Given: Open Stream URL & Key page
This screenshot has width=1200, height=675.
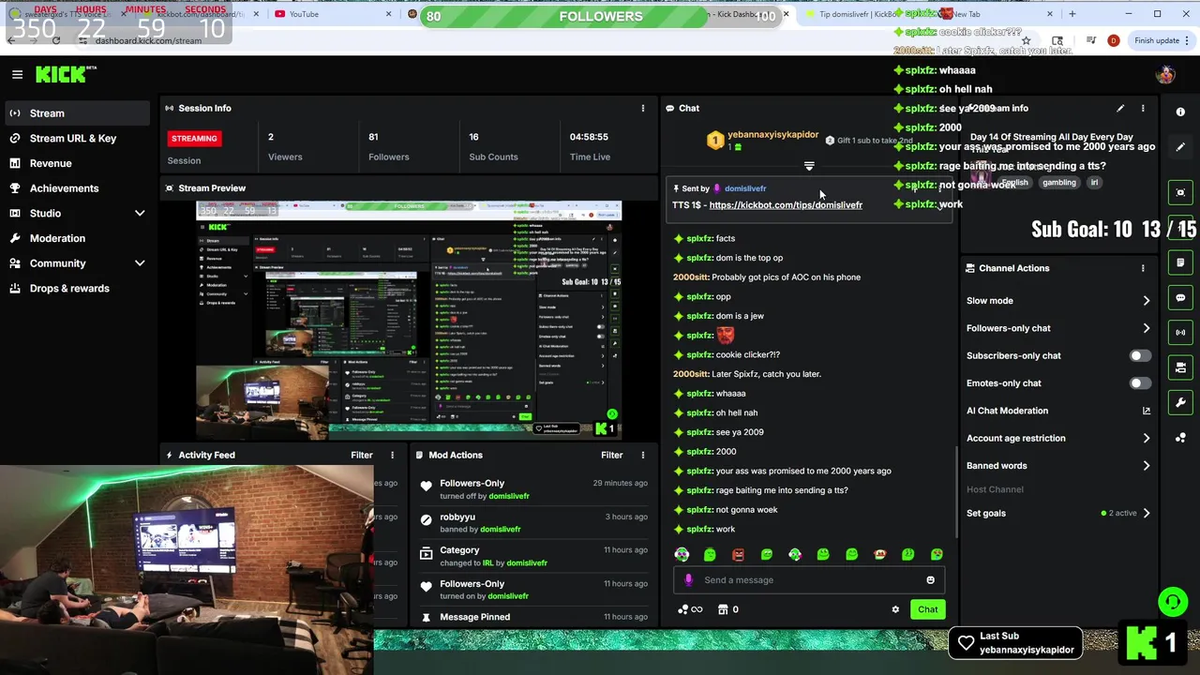Looking at the screenshot, I should pos(76,138).
